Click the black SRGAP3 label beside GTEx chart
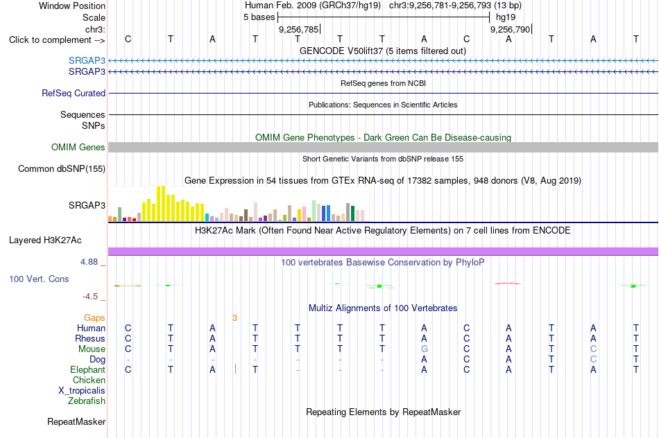Viewport: 659px width, 438px height. pyautogui.click(x=87, y=205)
